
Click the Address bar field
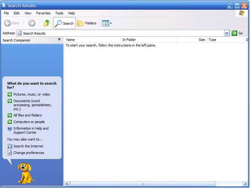[123, 33]
